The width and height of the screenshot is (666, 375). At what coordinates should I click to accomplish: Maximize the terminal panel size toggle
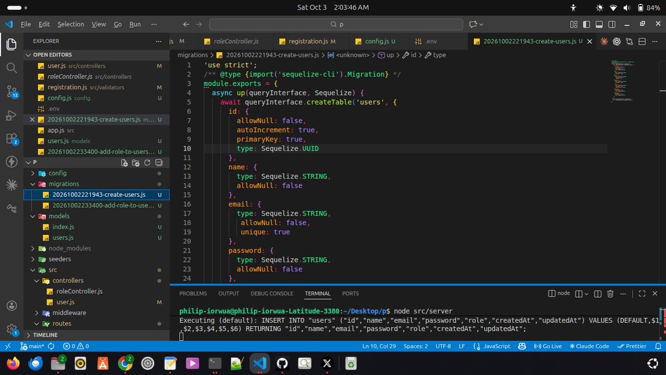coord(642,293)
